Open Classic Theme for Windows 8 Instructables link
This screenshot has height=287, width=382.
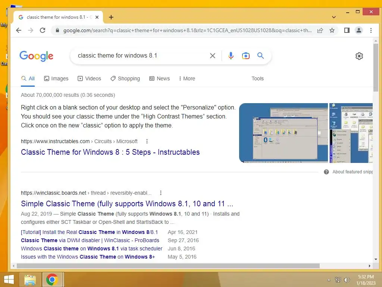pos(110,152)
